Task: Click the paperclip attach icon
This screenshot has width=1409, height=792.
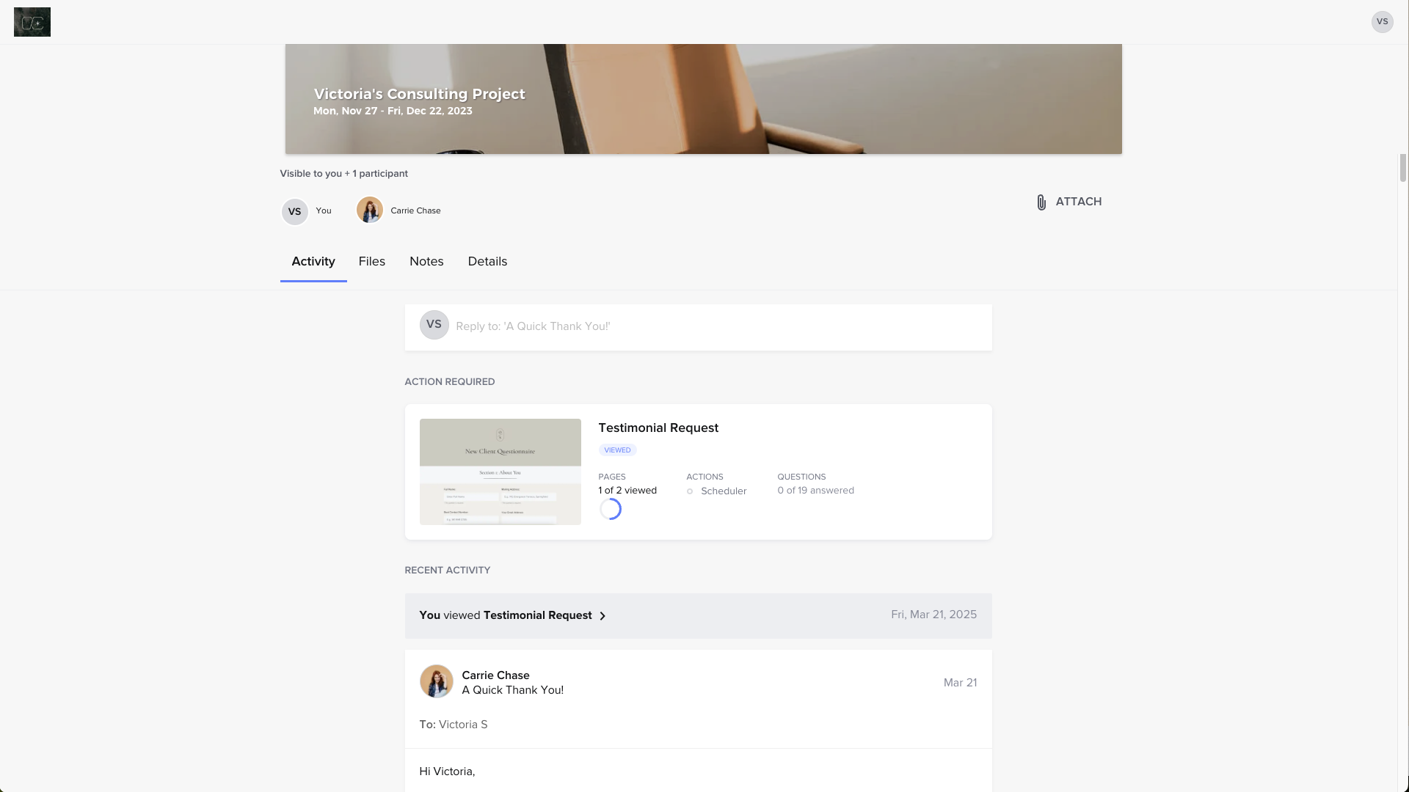Action: point(1041,202)
